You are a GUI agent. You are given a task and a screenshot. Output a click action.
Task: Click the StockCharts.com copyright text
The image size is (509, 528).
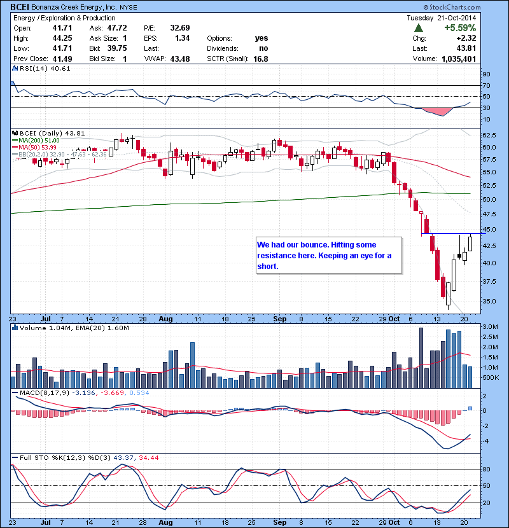coord(452,7)
